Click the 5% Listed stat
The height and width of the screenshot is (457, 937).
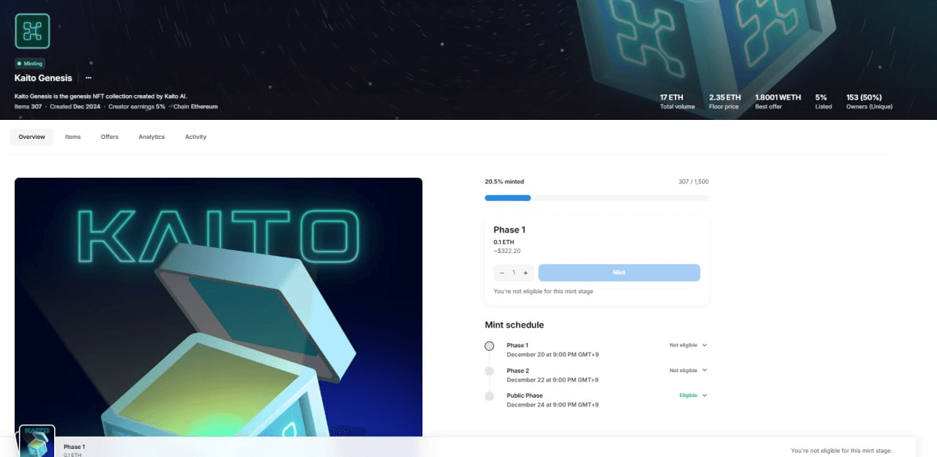click(824, 102)
